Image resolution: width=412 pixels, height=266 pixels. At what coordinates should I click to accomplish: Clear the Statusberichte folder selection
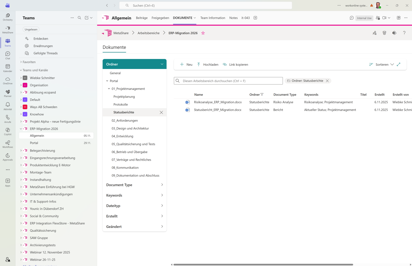(x=161, y=112)
